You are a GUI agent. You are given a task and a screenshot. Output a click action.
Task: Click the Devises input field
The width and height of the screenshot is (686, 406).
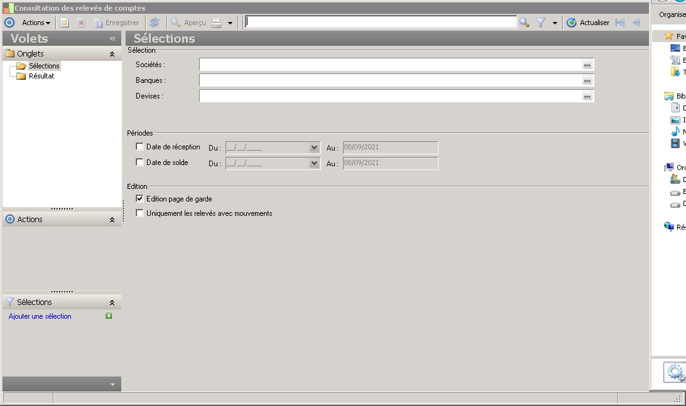[x=390, y=96]
